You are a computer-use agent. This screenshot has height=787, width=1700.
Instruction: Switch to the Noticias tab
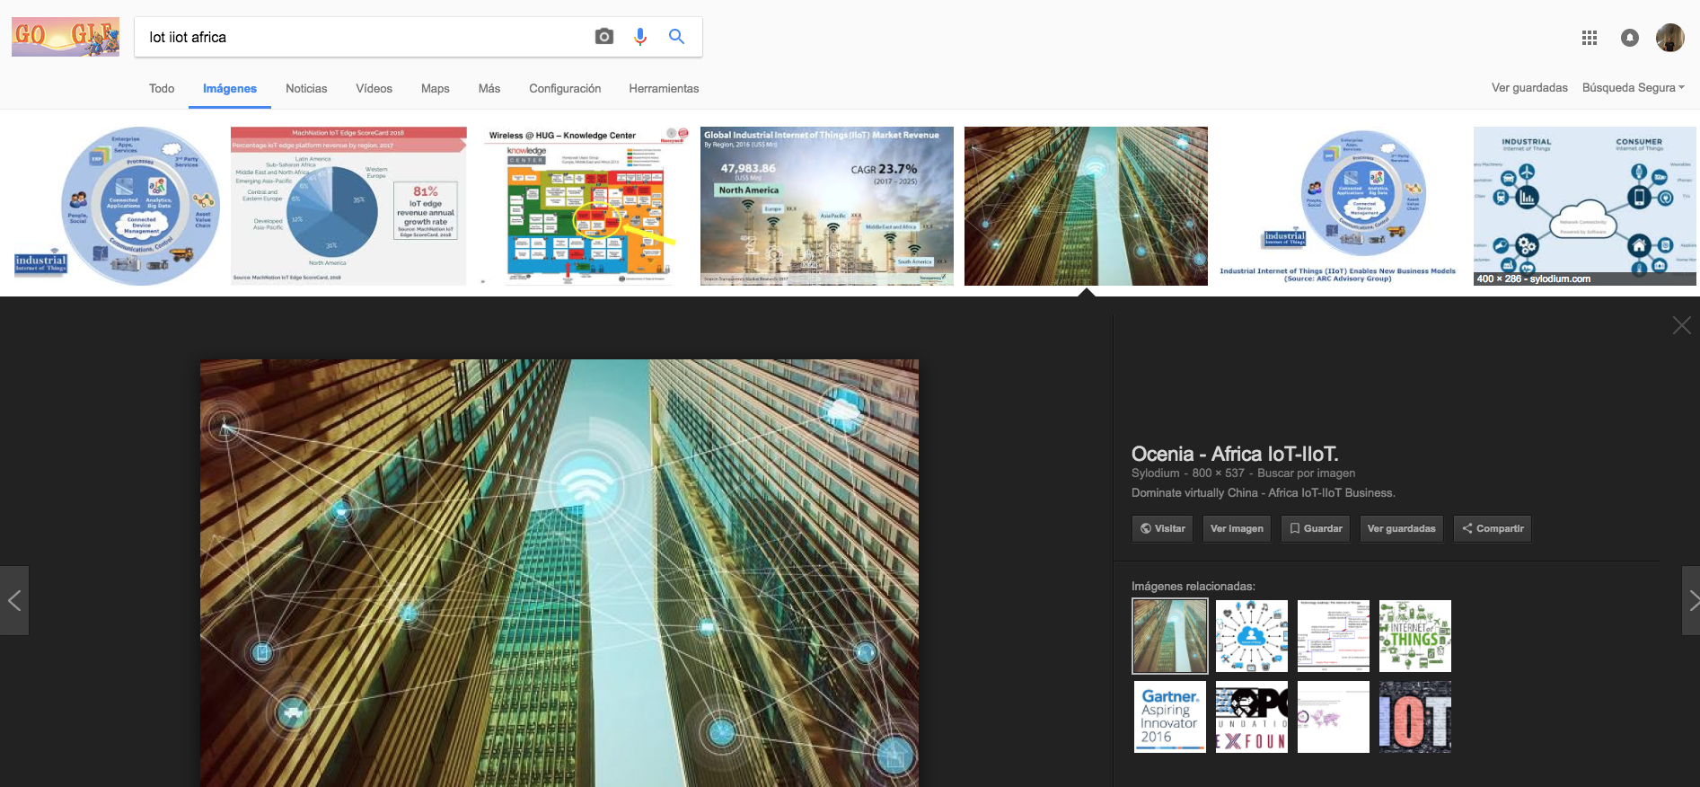(x=306, y=89)
